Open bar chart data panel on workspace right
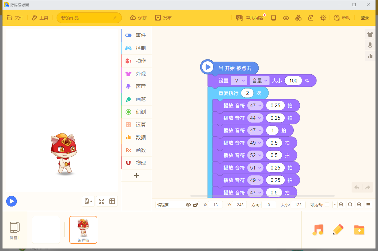 click(x=370, y=56)
